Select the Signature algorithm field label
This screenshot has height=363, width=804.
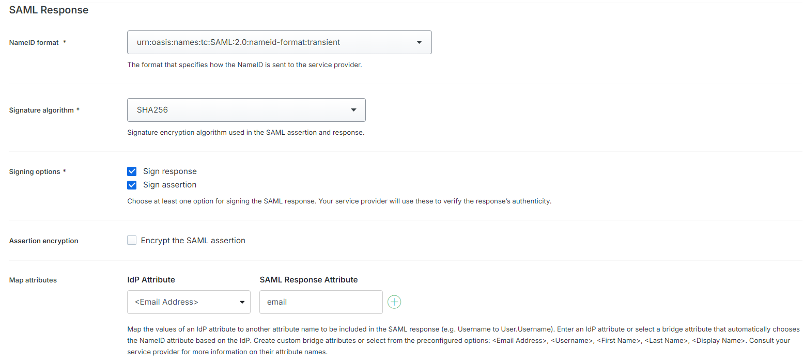pos(41,111)
